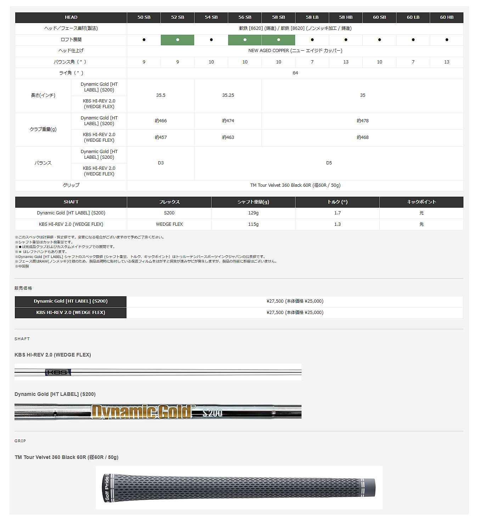Viewport: 479px width, 522px height.
Task: Select the '52 SB' column header
Action: (x=177, y=17)
